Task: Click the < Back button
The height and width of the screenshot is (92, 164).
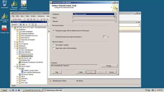Action: (x=81, y=72)
